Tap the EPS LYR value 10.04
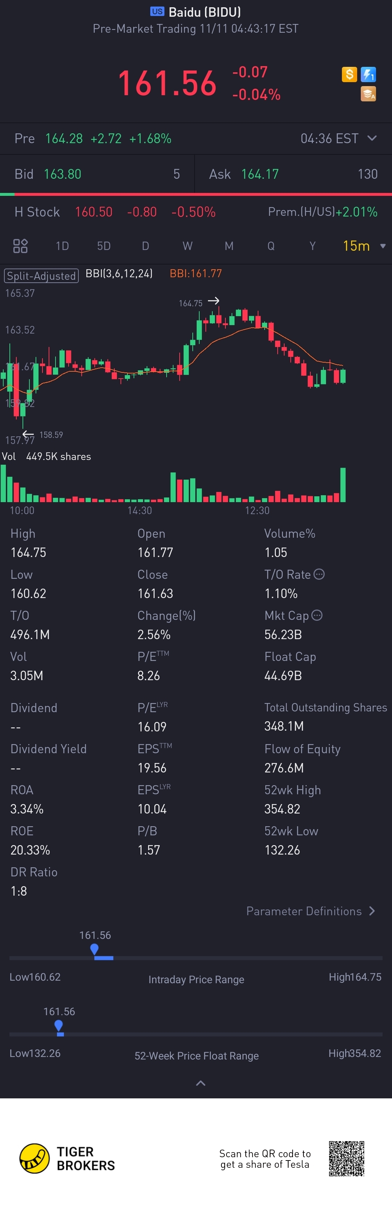This screenshot has width=392, height=1219. [152, 809]
